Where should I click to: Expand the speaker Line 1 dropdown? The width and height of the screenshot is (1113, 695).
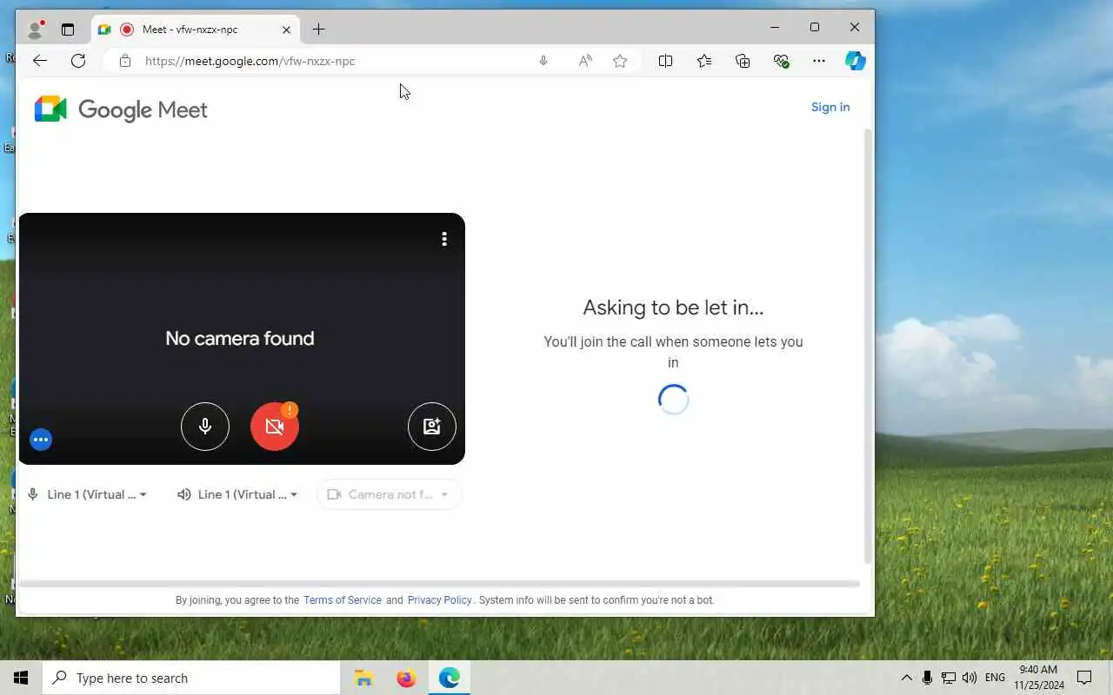[237, 494]
